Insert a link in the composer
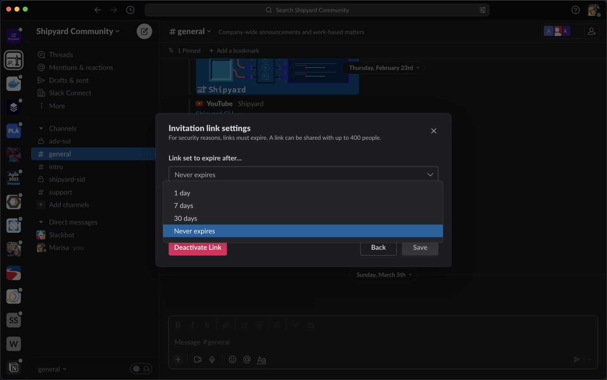Image resolution: width=607 pixels, height=380 pixels. point(225,325)
